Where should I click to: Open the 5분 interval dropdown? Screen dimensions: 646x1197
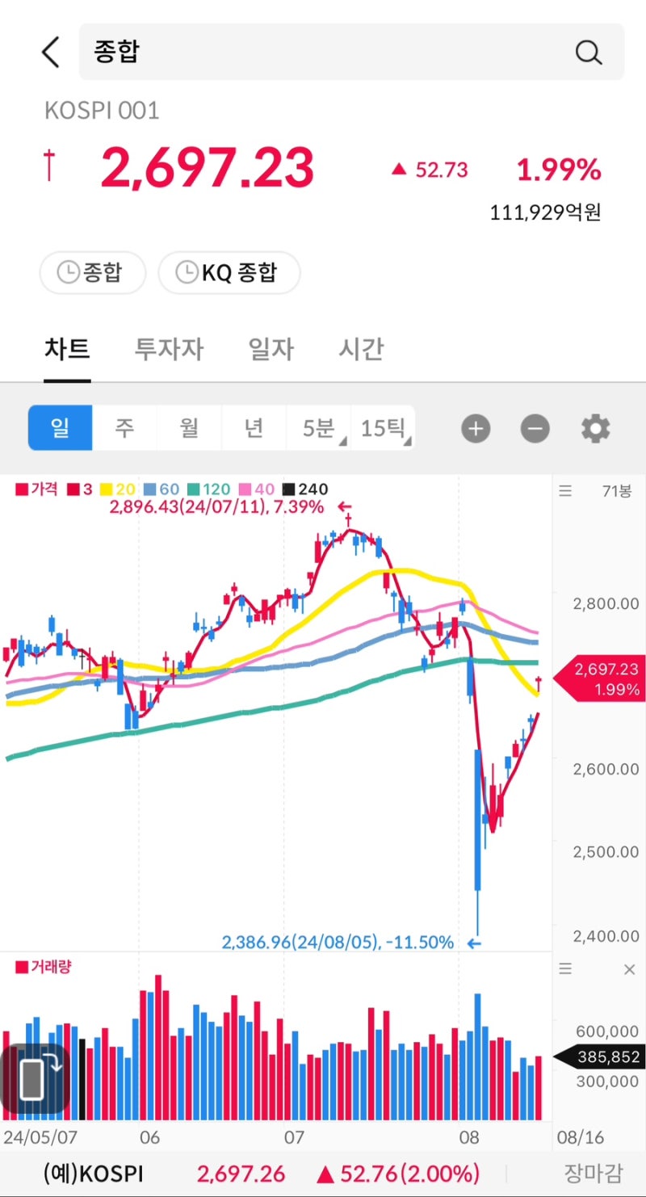pyautogui.click(x=318, y=428)
